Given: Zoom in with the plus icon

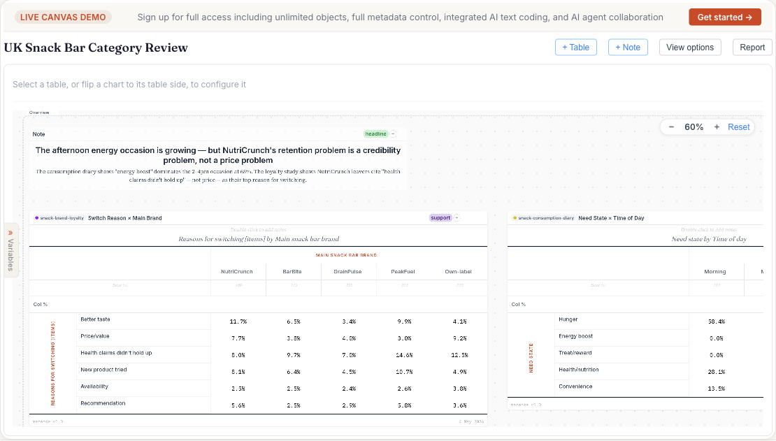Looking at the screenshot, I should [x=717, y=127].
